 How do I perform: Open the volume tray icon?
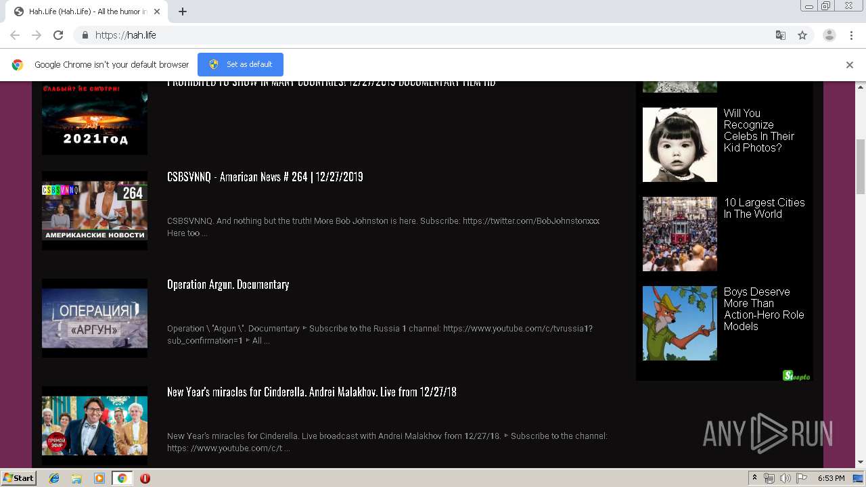785,478
